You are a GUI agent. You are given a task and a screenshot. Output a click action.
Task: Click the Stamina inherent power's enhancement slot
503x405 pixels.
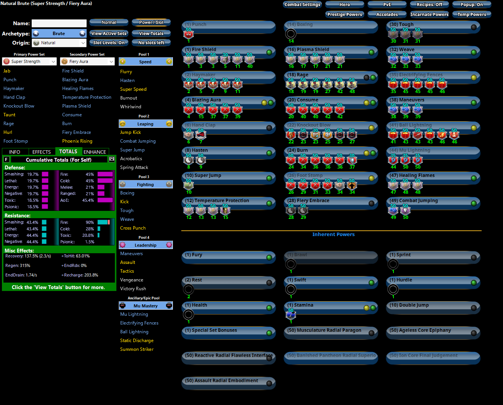(290, 314)
